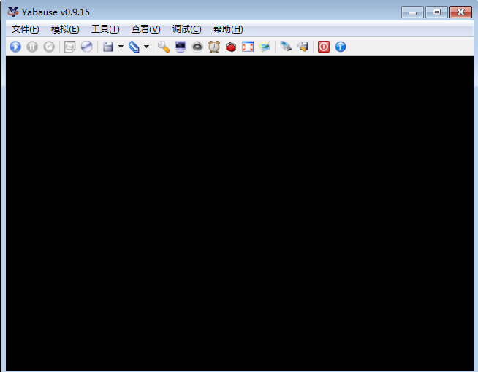Expand the Load State dropdown arrow
This screenshot has width=478, height=372.
click(147, 47)
